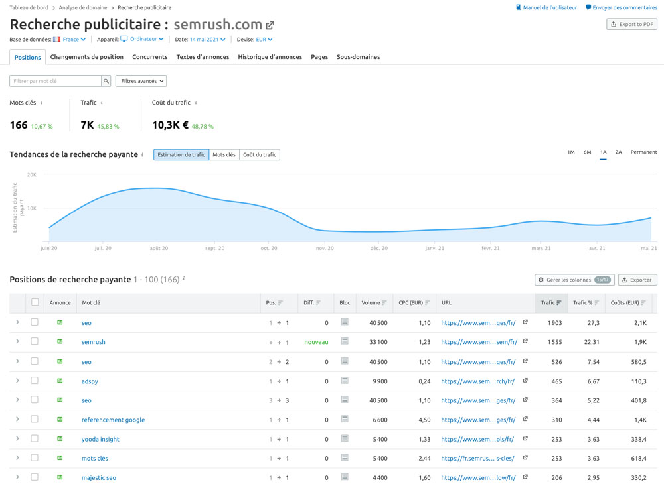
Task: Expand the adspy keyword row
Action: [x=17, y=381]
